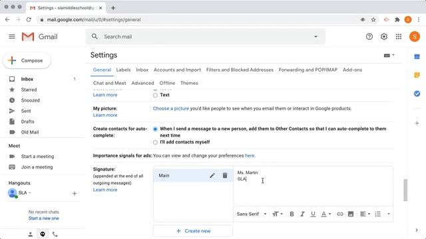426x239 pixels.
Task: Apply italic formatting in signature
Action: 302,214
